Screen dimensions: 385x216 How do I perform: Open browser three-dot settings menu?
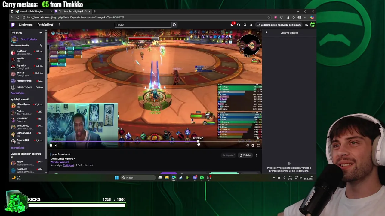click(305, 17)
